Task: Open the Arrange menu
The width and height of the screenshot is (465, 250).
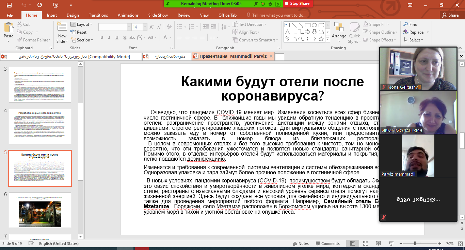Action: (339, 32)
